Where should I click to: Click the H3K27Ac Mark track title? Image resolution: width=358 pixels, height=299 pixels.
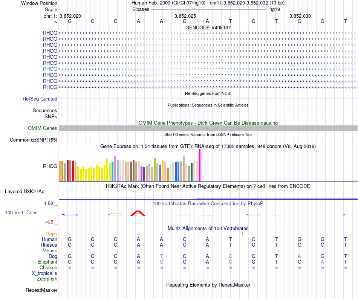tap(208, 186)
